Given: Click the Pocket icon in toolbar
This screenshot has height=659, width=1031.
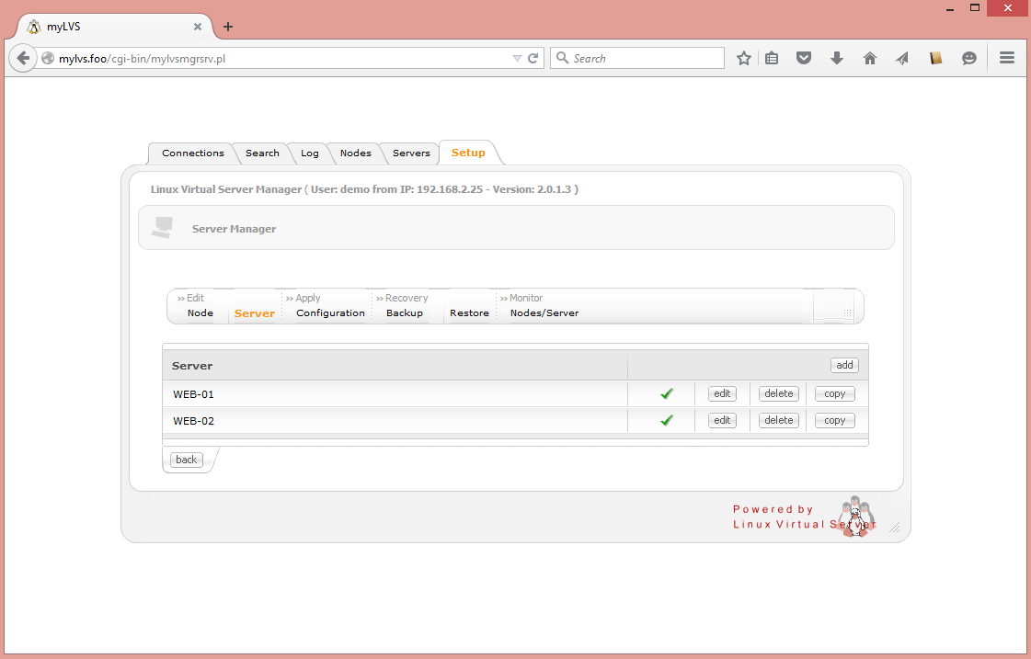Looking at the screenshot, I should pos(804,58).
